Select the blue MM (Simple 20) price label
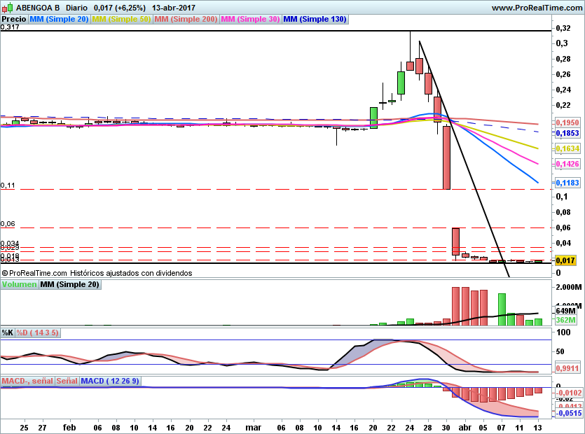Image resolution: width=585 pixels, height=434 pixels. point(59,20)
